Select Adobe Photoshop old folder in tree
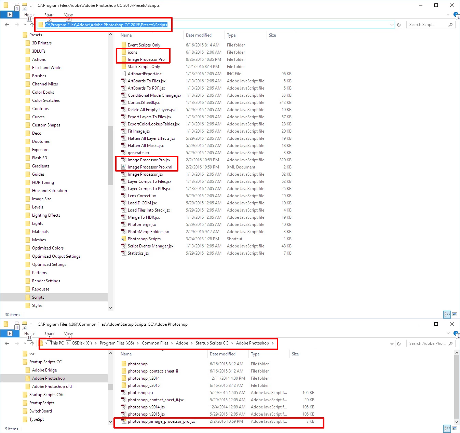Viewport: 460px width, 433px height. click(x=52, y=387)
